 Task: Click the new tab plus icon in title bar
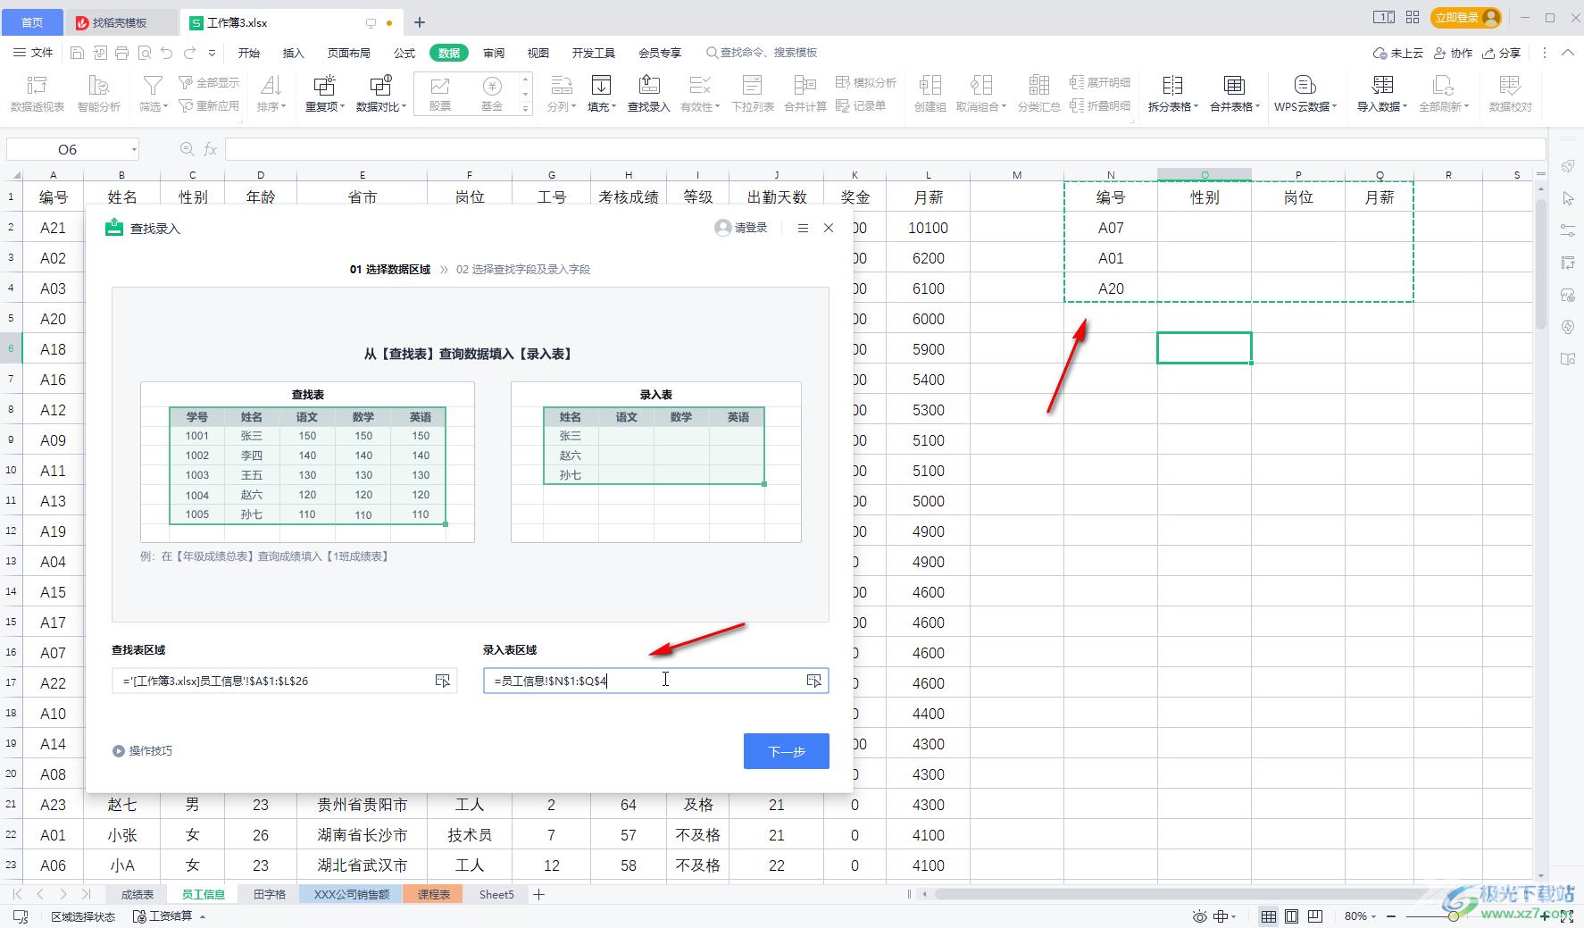point(419,22)
